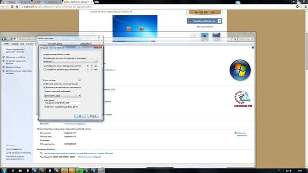The height and width of the screenshot is (173, 308).
Task: Close the Загрузка и восстановление dialog
Action: 98,48
